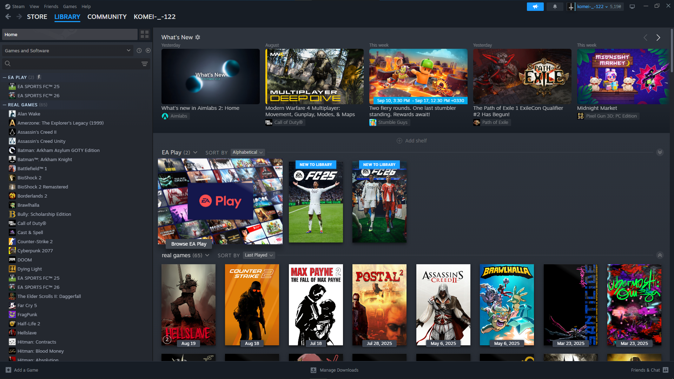This screenshot has height=379, width=674.
Task: Click the library search magnifier icon
Action: pos(8,64)
